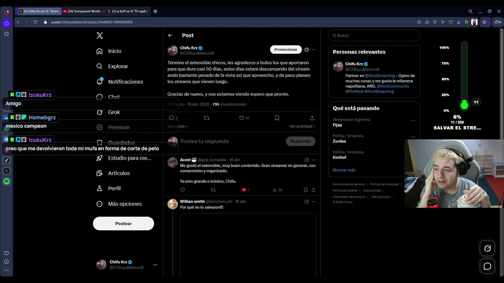The width and height of the screenshot is (504, 283).
Task: Open Fijap trend options dots
Action: click(x=413, y=120)
